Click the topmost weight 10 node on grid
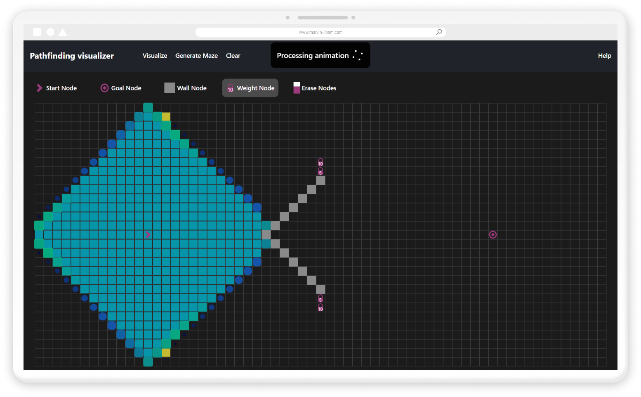The height and width of the screenshot is (397, 641). (320, 162)
